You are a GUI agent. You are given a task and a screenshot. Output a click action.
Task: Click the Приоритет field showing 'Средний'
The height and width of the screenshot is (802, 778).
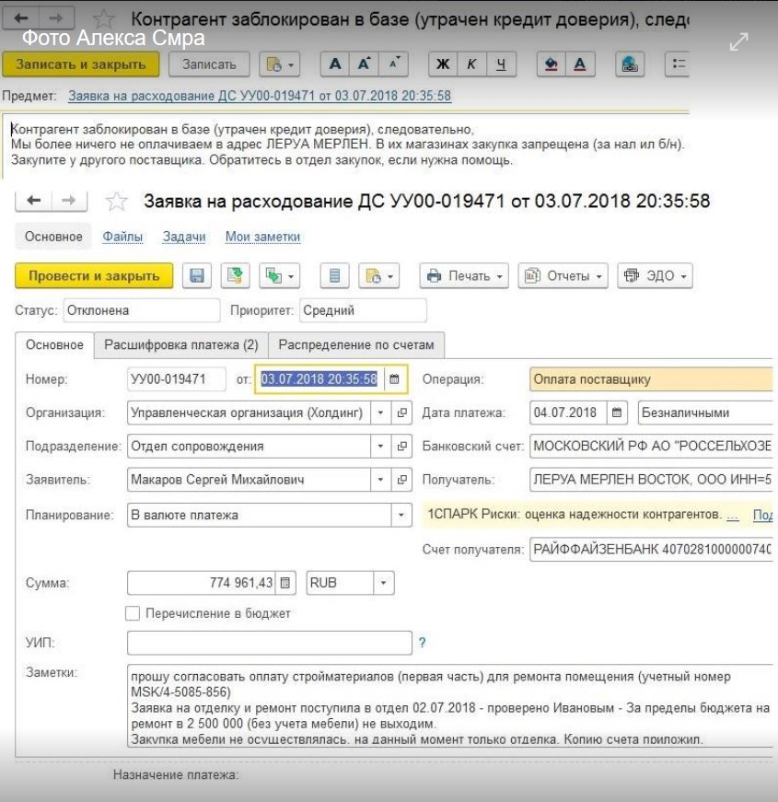click(x=363, y=310)
